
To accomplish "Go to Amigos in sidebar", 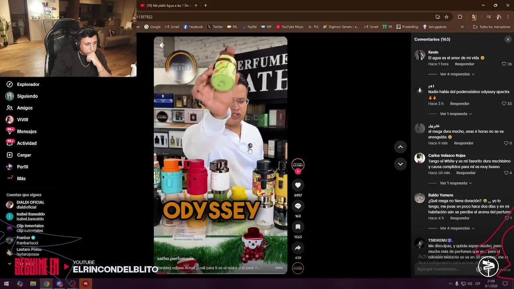I will point(19,108).
